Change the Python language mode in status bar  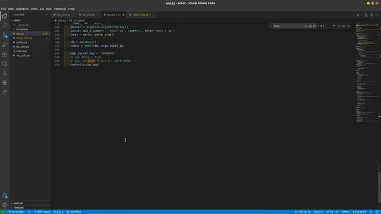[345, 212]
